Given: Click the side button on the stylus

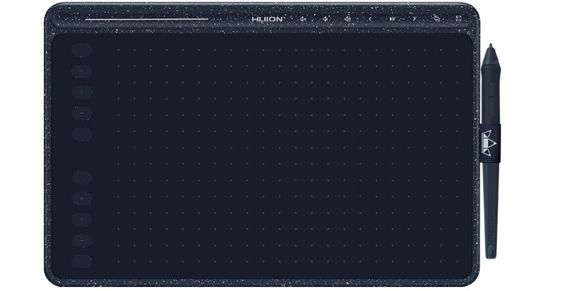Looking at the screenshot, I should pos(491,99).
